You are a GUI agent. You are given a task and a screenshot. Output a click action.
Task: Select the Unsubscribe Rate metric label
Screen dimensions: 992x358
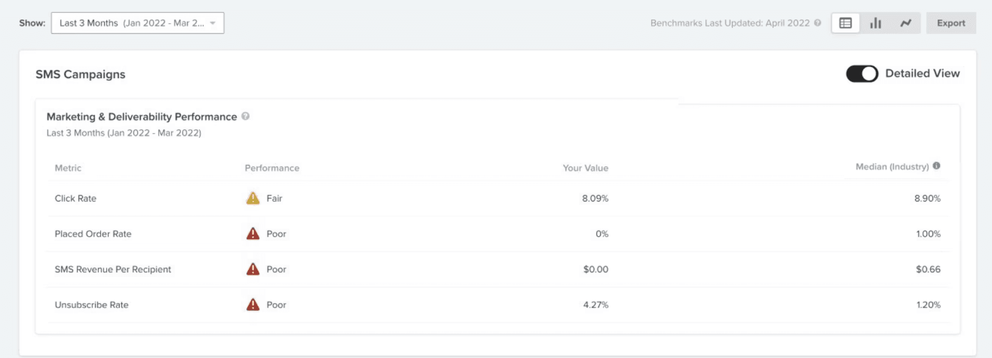(x=92, y=305)
